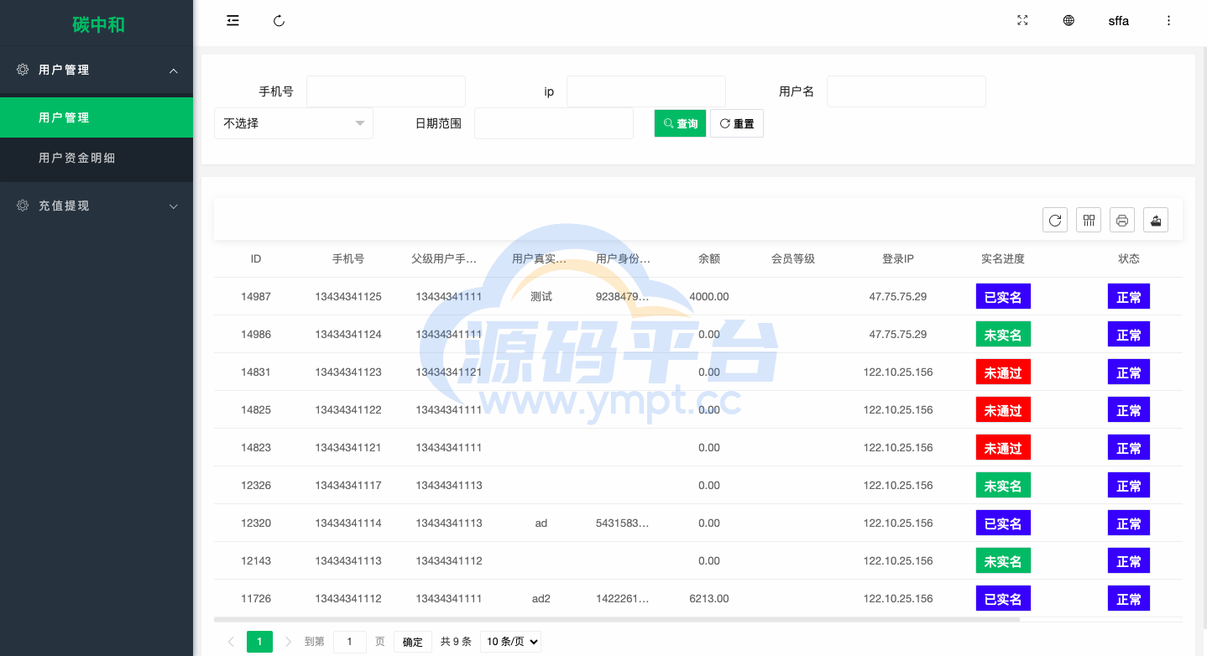1207x656 pixels.
Task: Click the 共 9 条 total count text
Action: click(456, 642)
